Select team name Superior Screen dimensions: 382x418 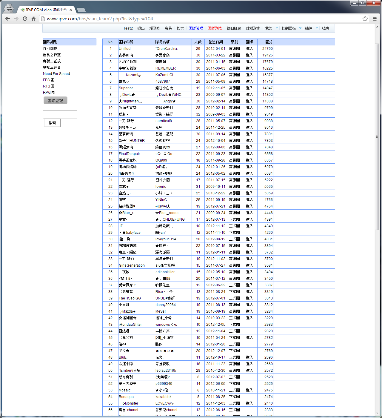point(126,88)
